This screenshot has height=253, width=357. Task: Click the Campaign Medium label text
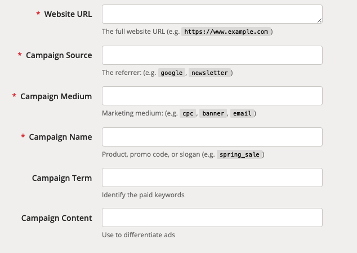pyautogui.click(x=56, y=96)
